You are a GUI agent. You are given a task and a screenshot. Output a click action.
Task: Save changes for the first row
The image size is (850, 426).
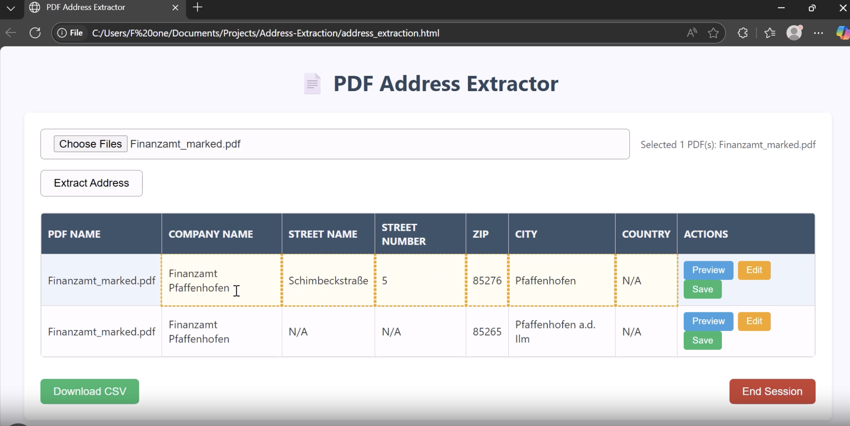702,289
